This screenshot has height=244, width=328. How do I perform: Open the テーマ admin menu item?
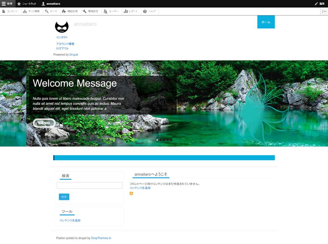point(51,11)
